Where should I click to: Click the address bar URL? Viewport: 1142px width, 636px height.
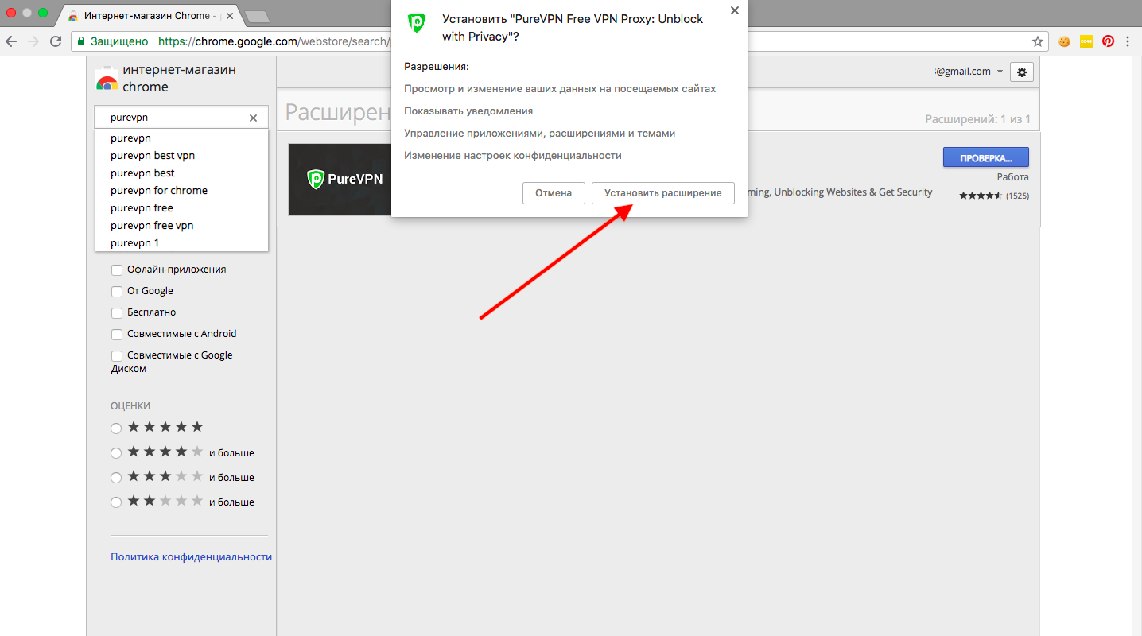274,41
